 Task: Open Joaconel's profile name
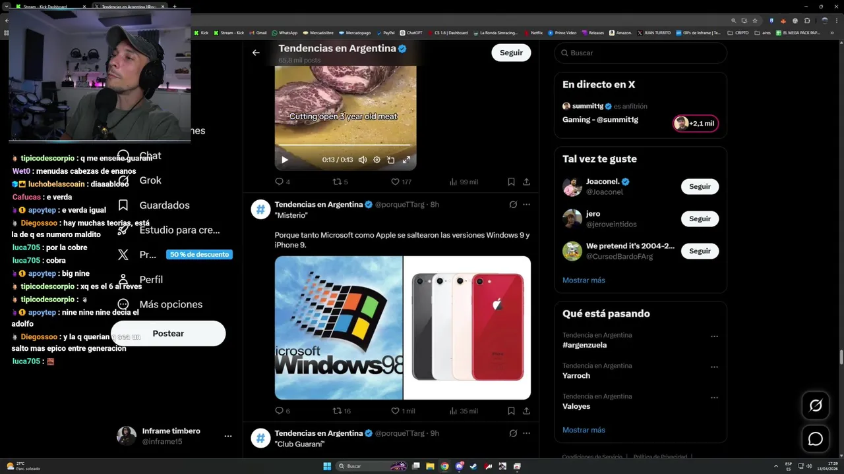click(x=603, y=182)
